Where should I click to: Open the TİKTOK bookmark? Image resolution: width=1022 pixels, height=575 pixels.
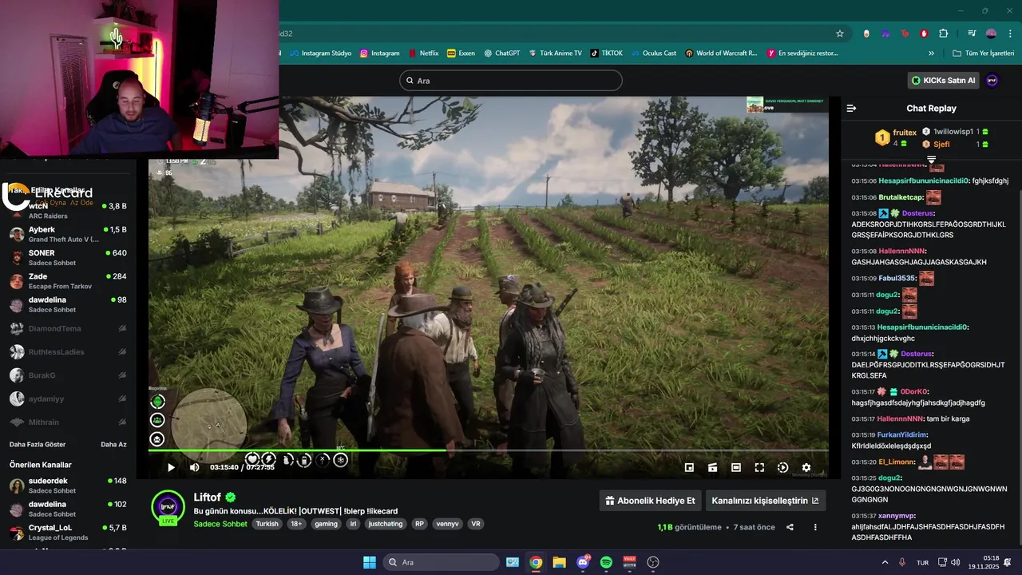(x=607, y=54)
